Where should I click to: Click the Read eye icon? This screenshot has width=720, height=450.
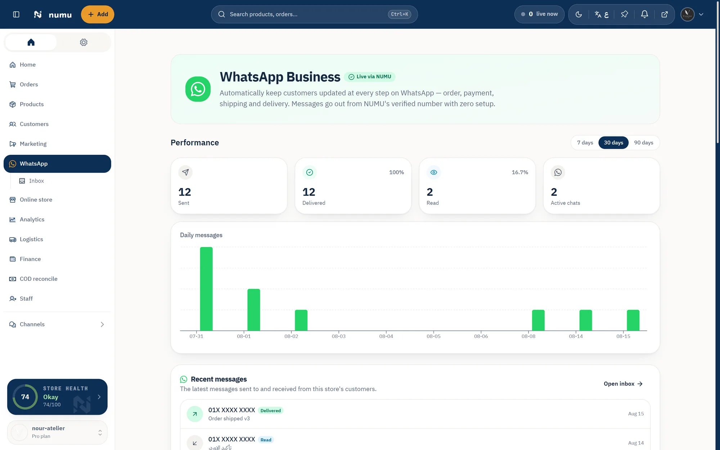click(434, 172)
